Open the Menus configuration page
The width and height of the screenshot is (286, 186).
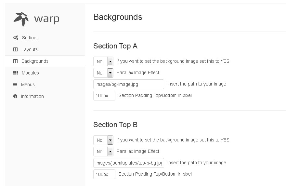coord(28,85)
